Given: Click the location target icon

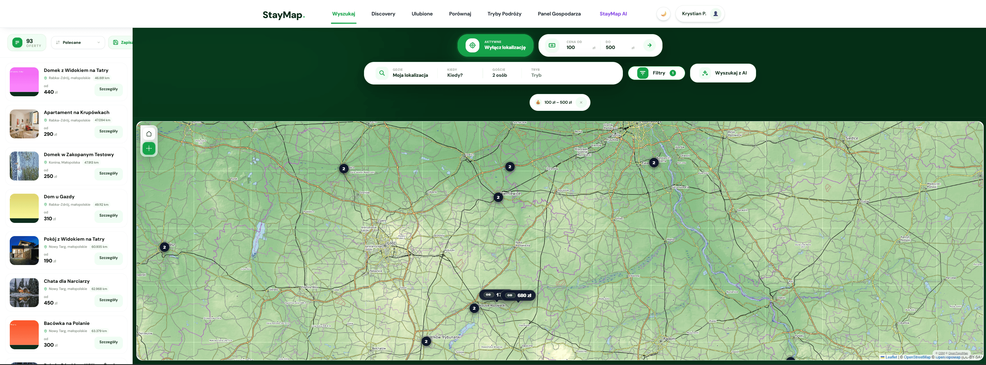Looking at the screenshot, I should pyautogui.click(x=472, y=45).
